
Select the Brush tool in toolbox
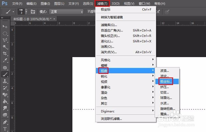[x=5, y=74]
